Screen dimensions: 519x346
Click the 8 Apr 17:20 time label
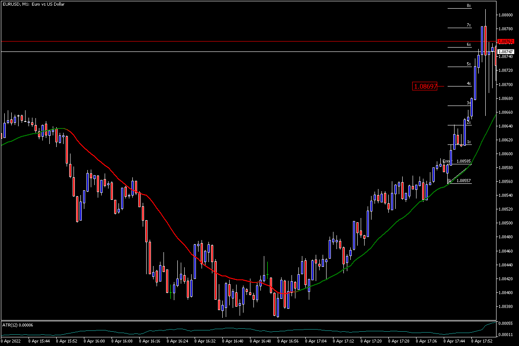[371, 341]
